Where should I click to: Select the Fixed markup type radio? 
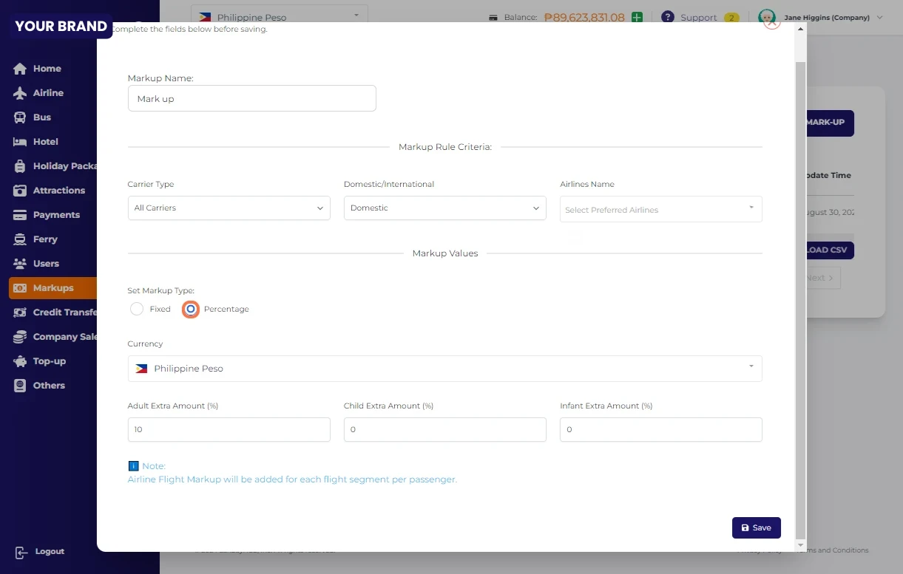137,309
